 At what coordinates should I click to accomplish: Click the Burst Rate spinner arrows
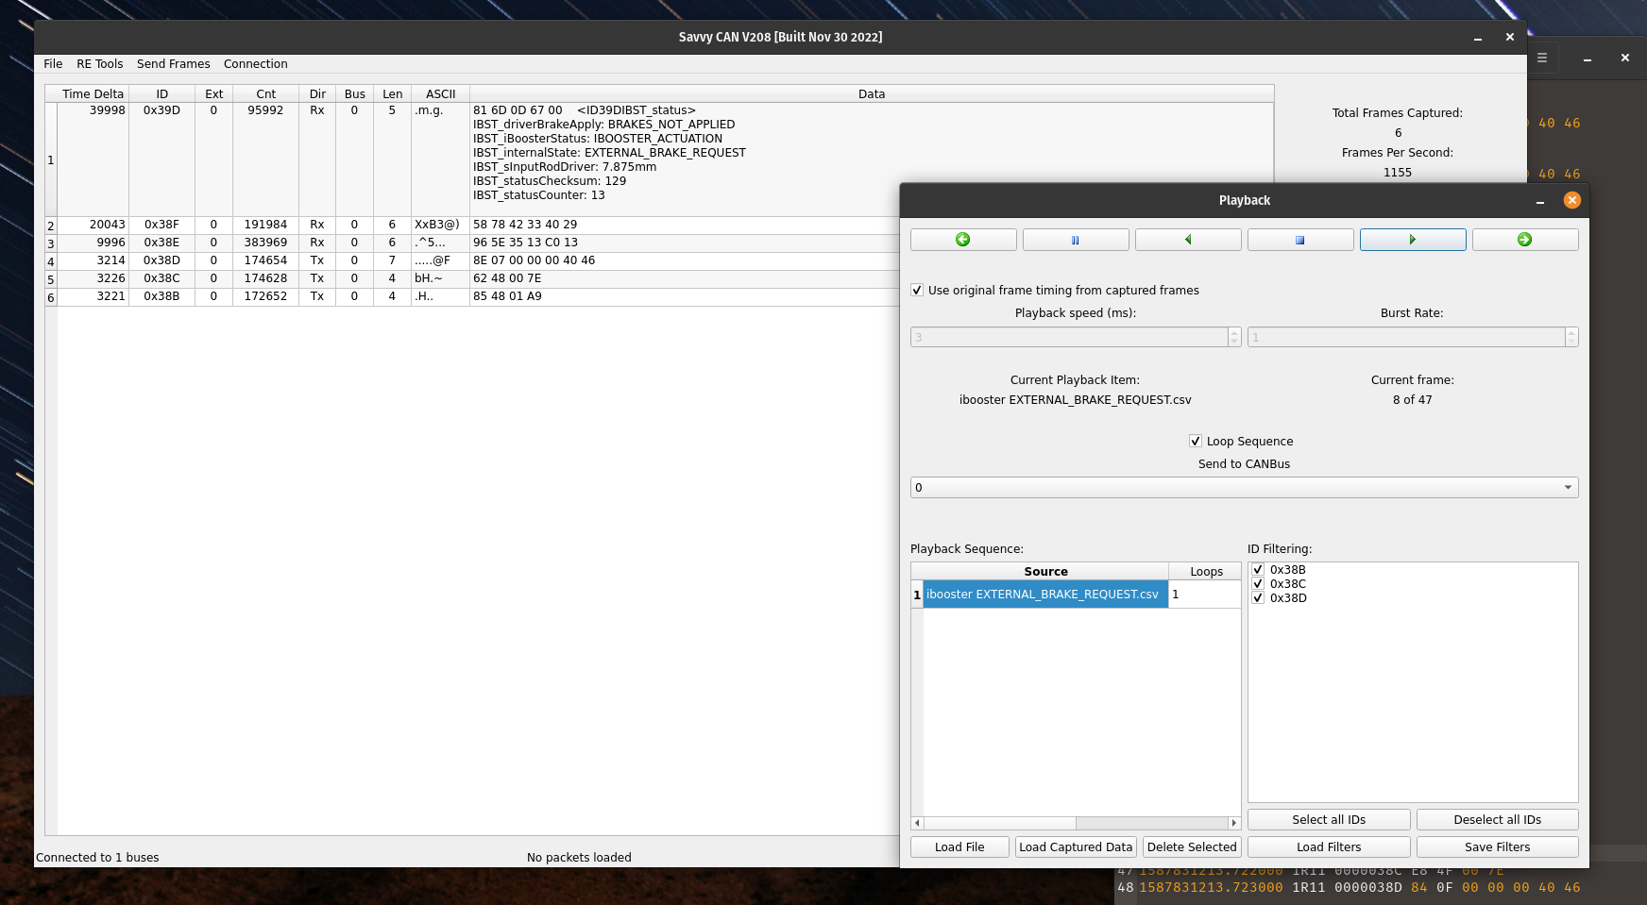click(x=1571, y=337)
